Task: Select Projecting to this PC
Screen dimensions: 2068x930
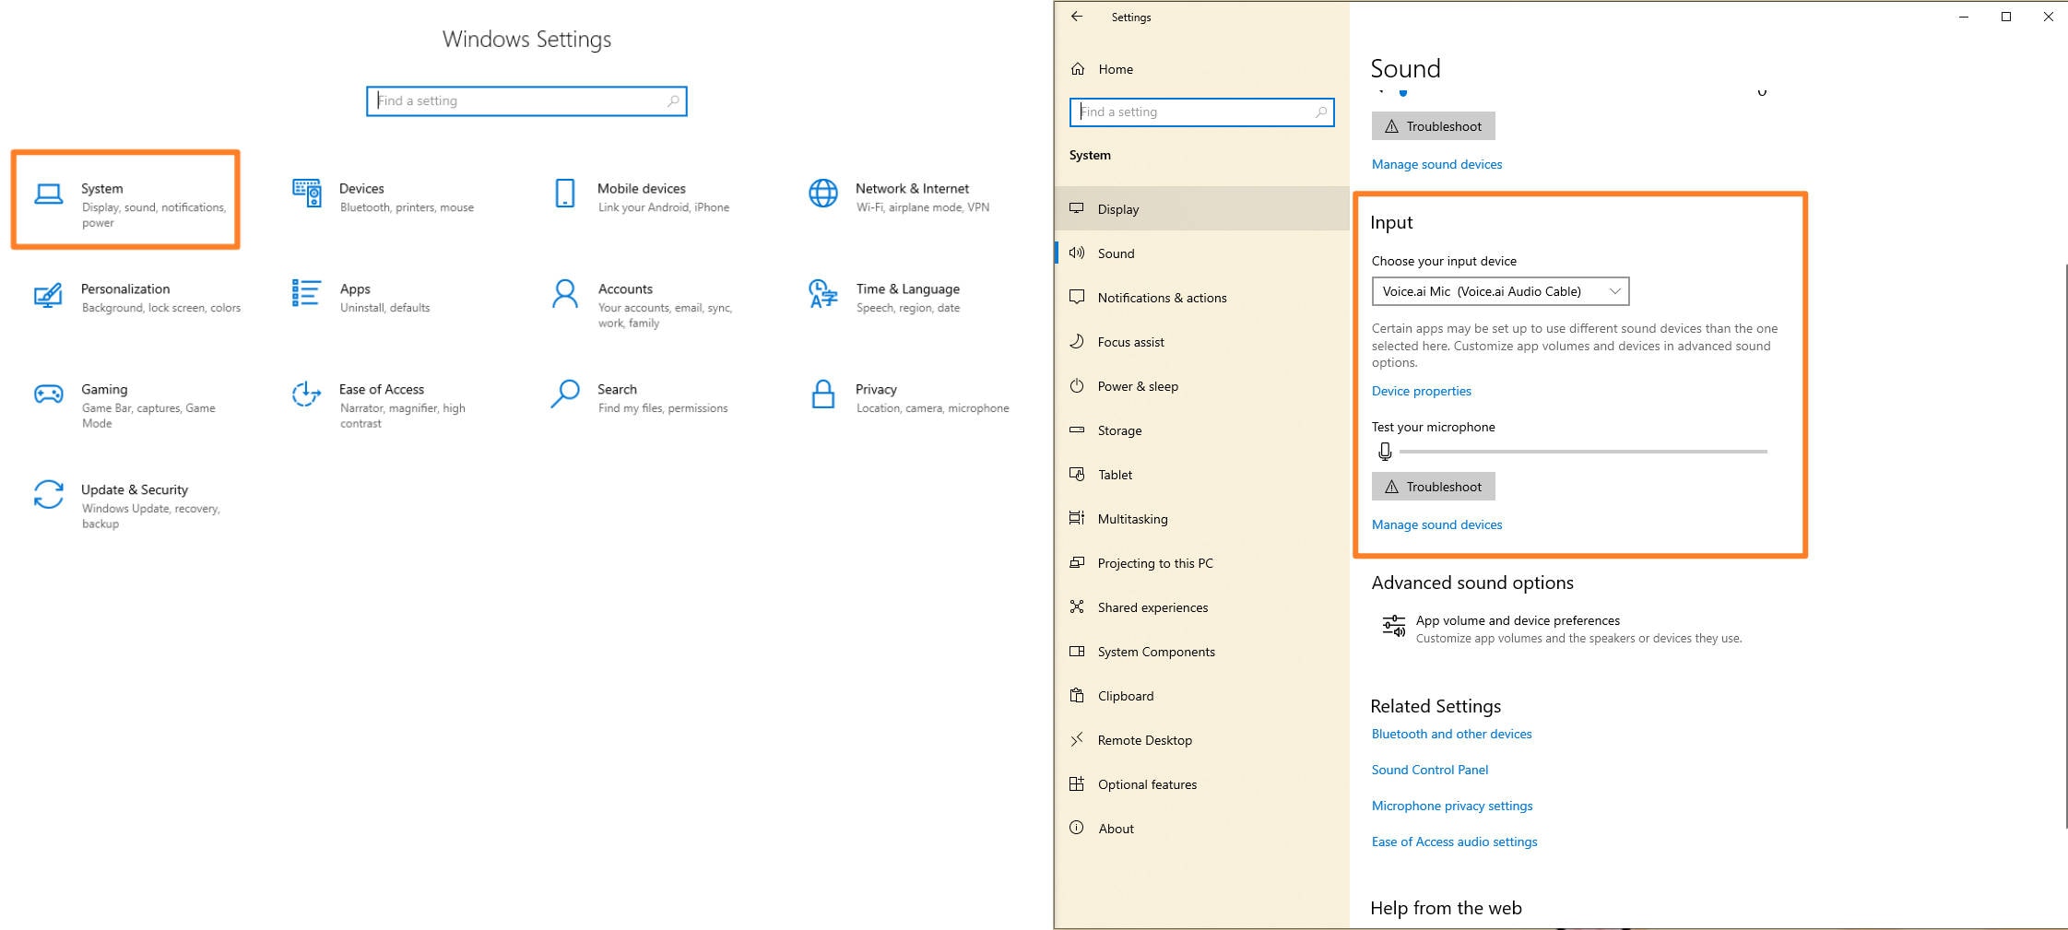Action: pyautogui.click(x=1201, y=563)
